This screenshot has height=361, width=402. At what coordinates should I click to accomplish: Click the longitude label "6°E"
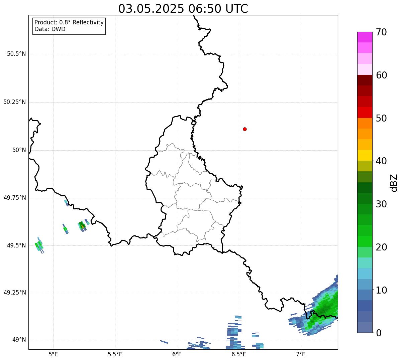coord(177,354)
